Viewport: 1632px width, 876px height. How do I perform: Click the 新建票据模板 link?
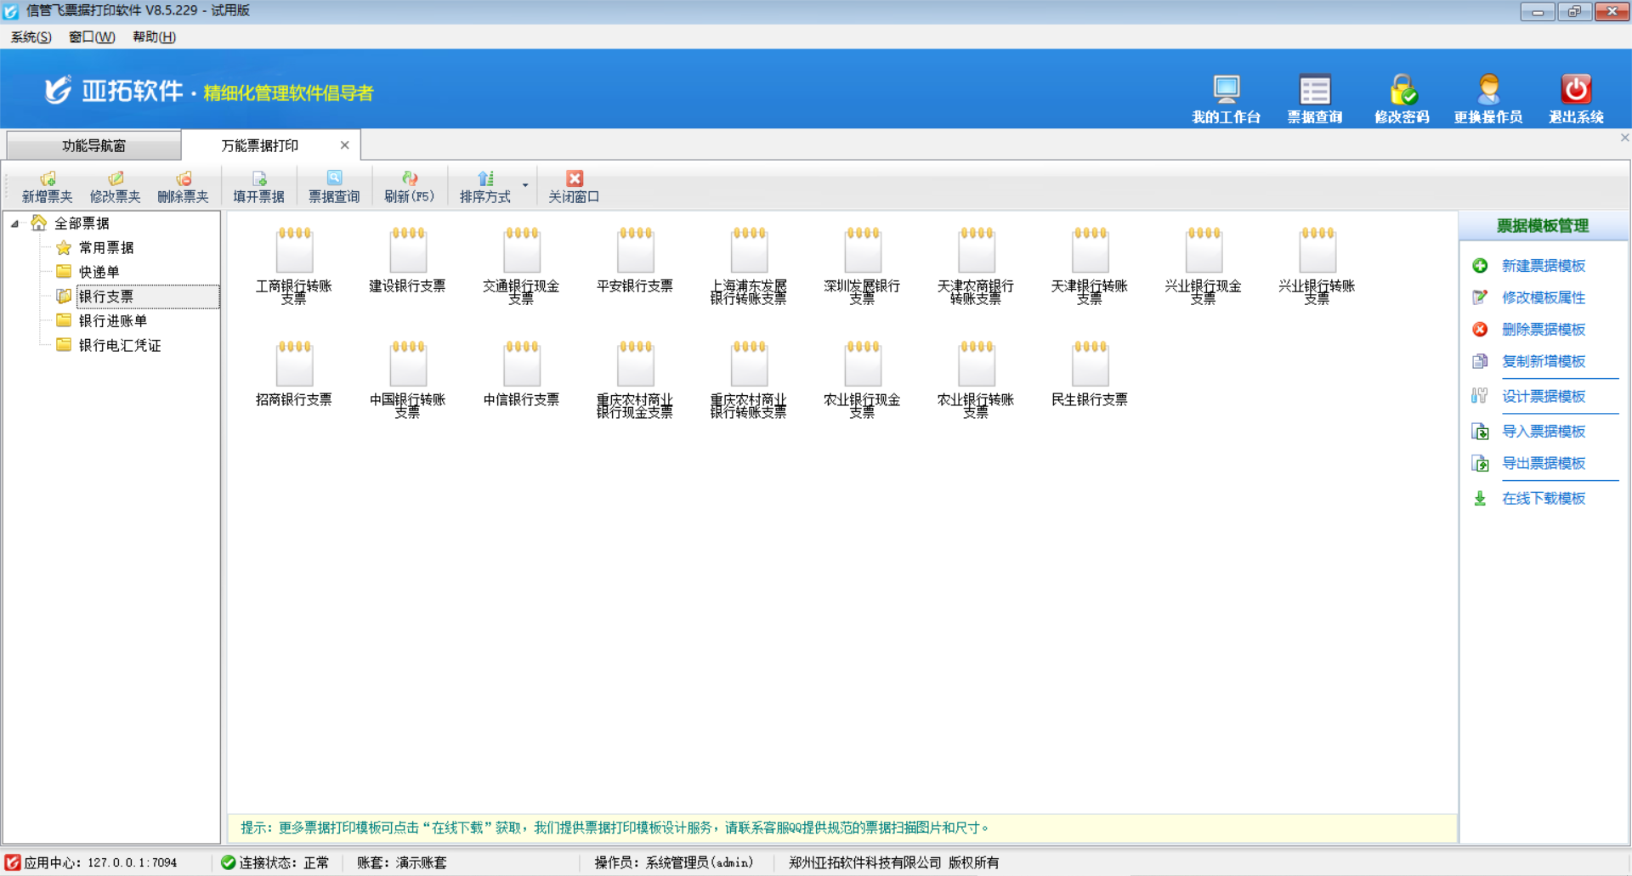pos(1543,266)
